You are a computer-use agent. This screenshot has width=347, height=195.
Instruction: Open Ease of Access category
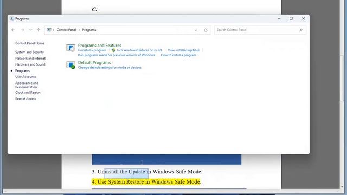pyautogui.click(x=25, y=99)
